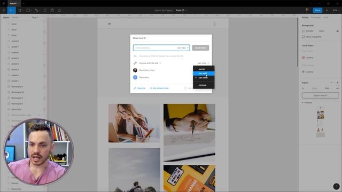Click the canvas vertical scrollbar
The height and width of the screenshot is (192, 342).
click(297, 42)
